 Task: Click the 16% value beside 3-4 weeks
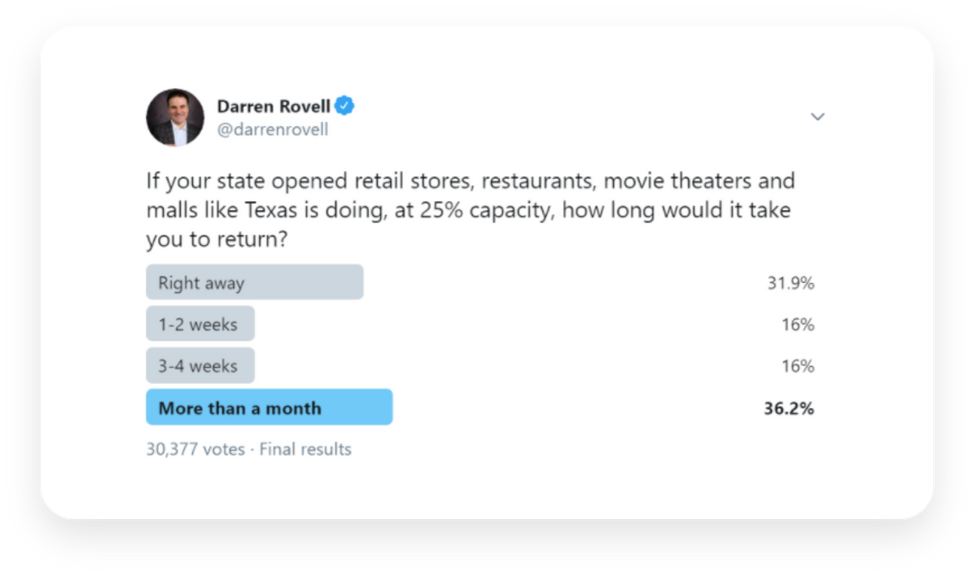click(x=798, y=366)
